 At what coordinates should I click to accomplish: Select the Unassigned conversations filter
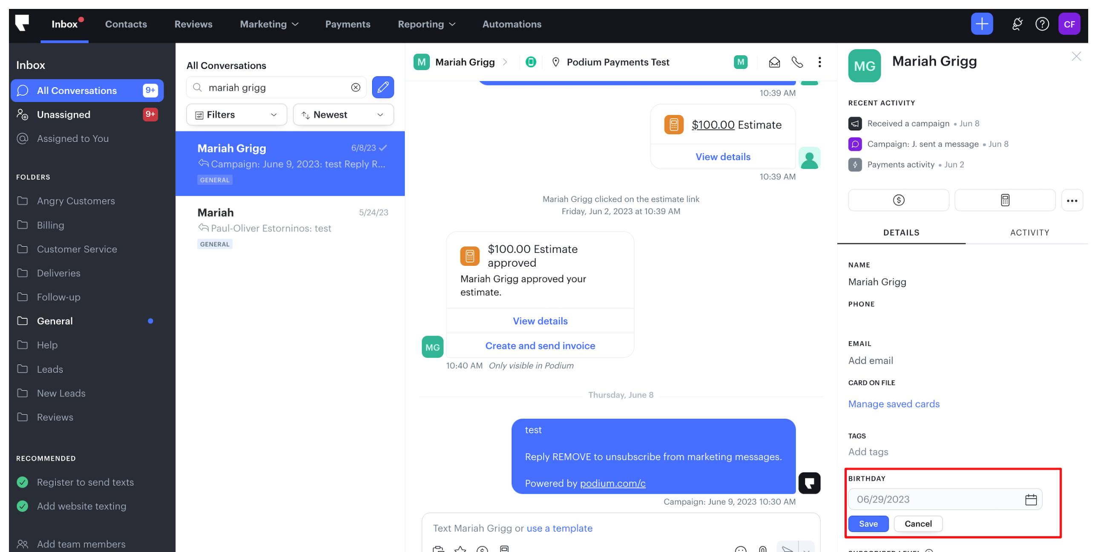[63, 114]
